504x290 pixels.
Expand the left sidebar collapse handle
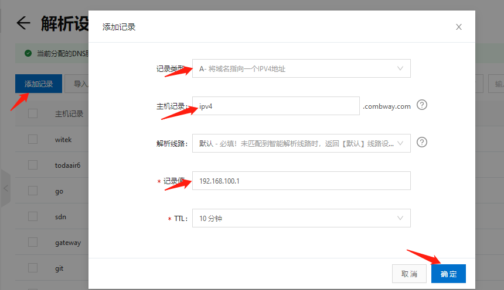click(x=5, y=188)
